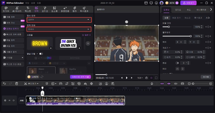Click the download icon in title bar
Image resolution: width=215 pixels, height=113 pixels.
tap(156, 3)
